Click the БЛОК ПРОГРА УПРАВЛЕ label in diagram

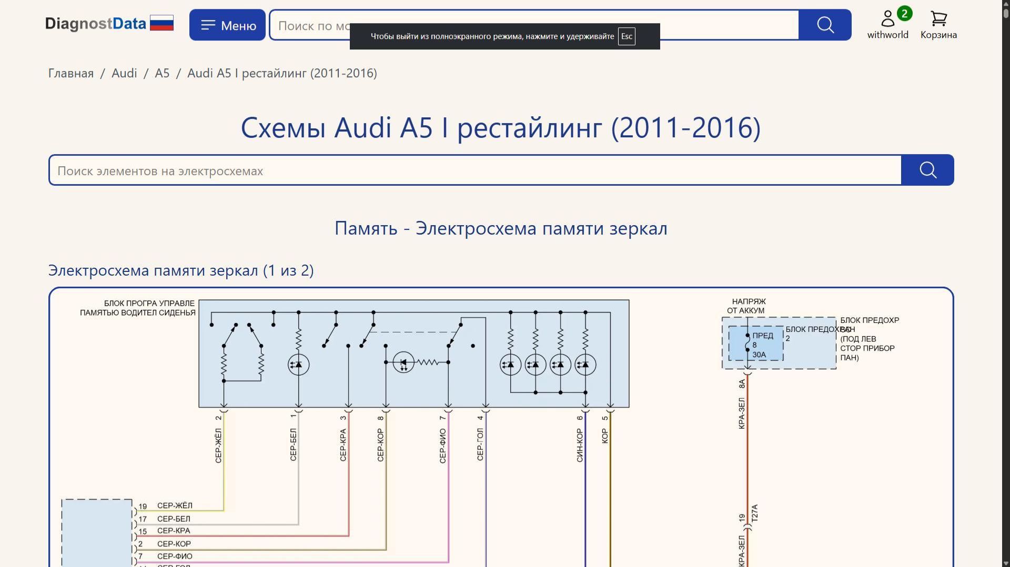coord(138,308)
